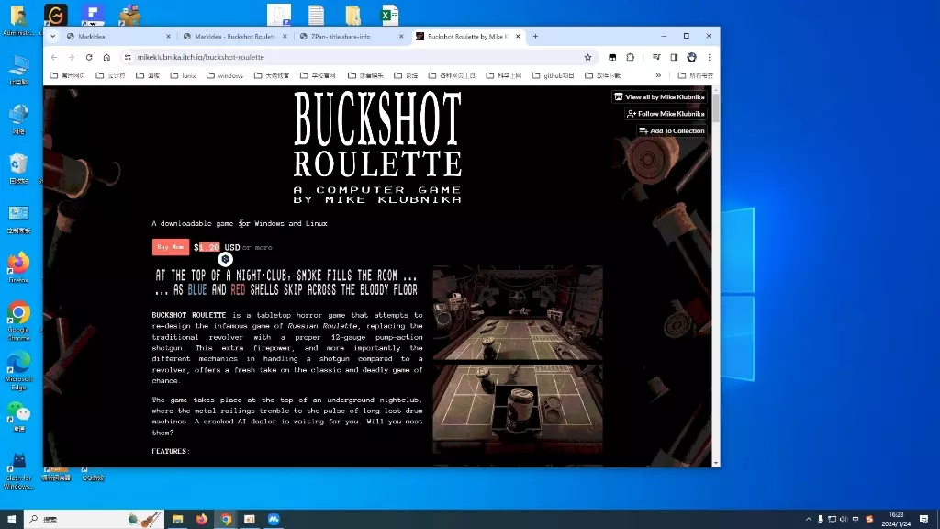Screen dimensions: 940x529
Task: Open site information icon in address bar
Action: coord(127,57)
